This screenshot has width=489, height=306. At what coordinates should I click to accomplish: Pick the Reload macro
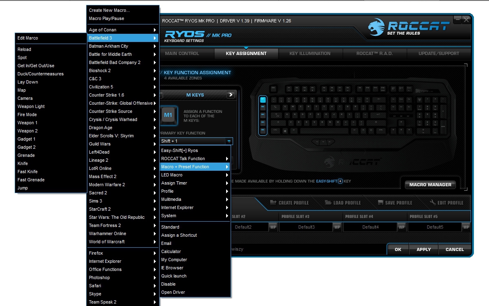pyautogui.click(x=51, y=49)
